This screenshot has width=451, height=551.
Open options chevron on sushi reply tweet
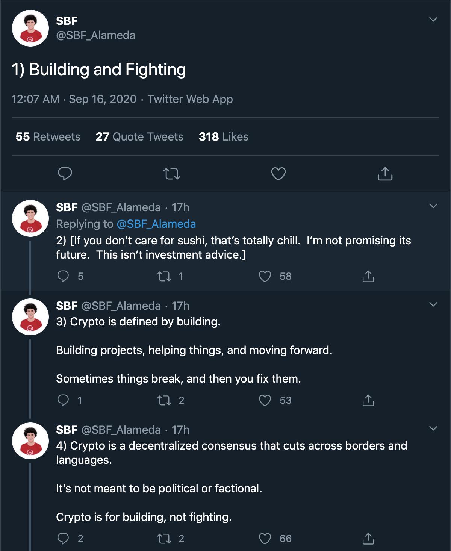click(x=433, y=206)
